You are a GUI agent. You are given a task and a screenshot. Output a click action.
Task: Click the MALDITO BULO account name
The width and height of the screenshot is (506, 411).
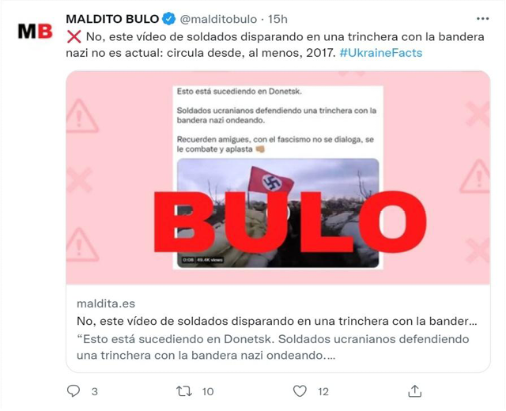click(x=112, y=19)
